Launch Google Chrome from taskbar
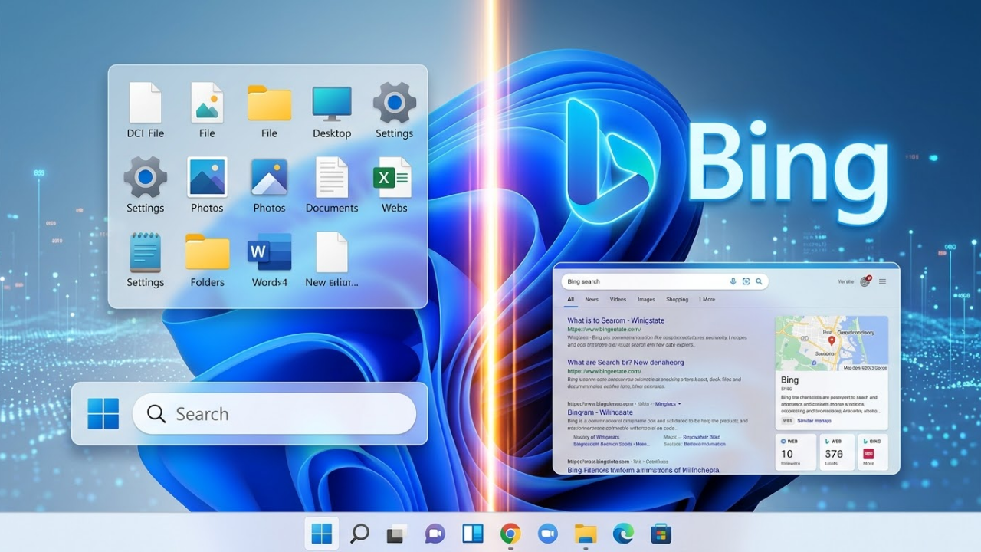981x552 pixels. pos(510,534)
